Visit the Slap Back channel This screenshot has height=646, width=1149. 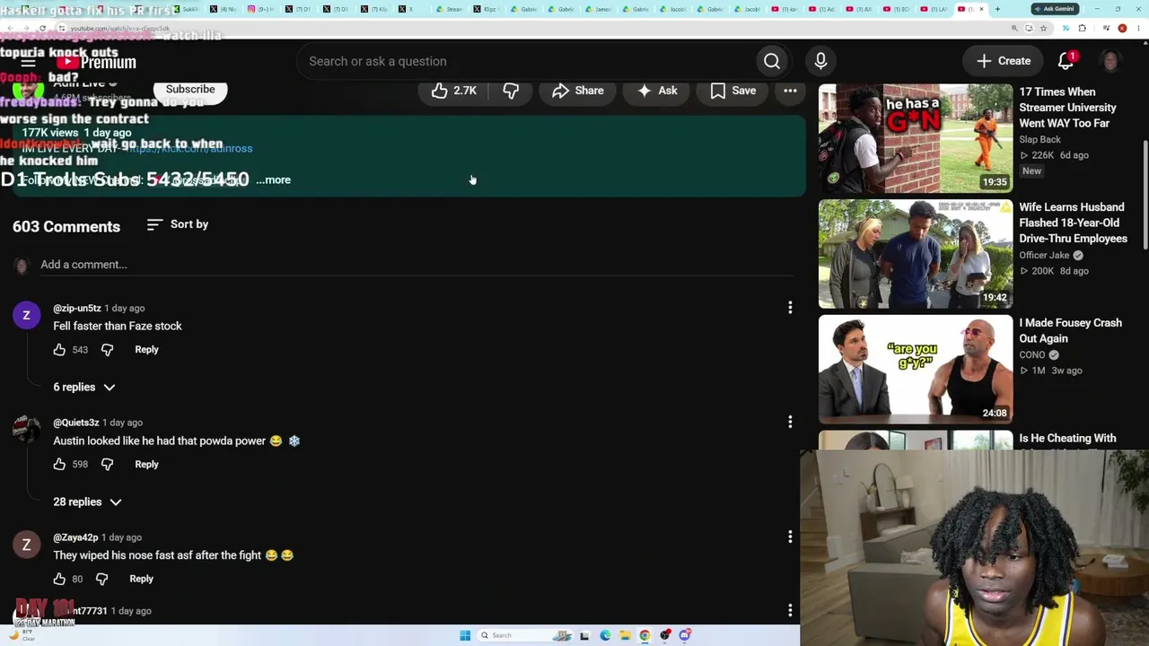tap(1039, 140)
